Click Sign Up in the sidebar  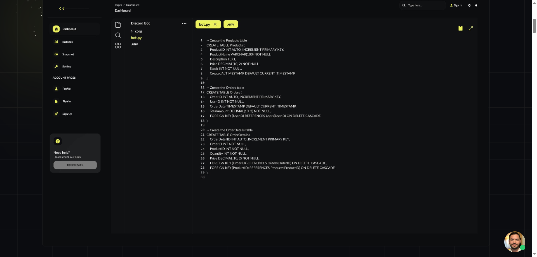click(67, 114)
